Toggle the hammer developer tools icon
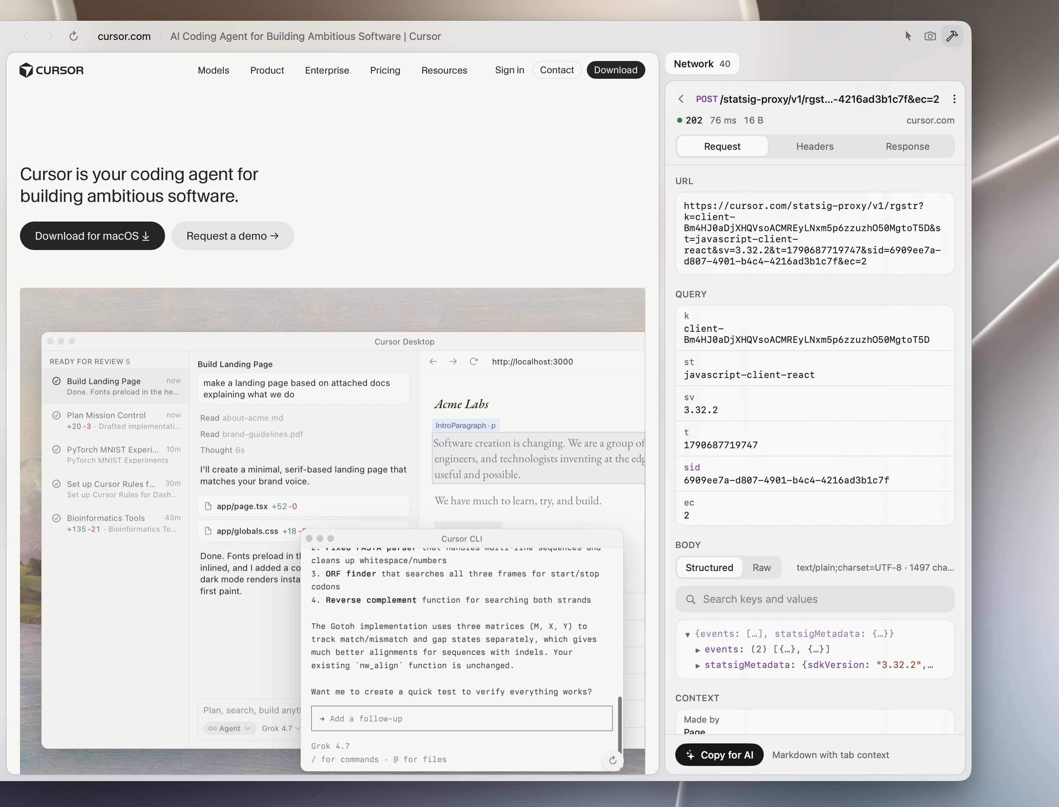 [x=952, y=36]
